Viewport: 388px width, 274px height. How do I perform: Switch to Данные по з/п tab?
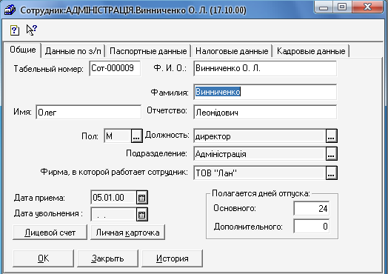[x=73, y=51]
